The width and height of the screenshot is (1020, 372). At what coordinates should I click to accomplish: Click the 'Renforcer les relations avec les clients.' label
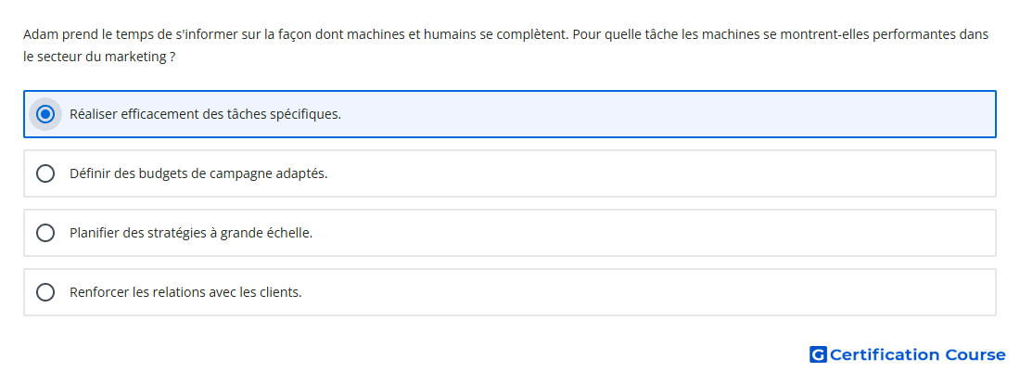(185, 292)
